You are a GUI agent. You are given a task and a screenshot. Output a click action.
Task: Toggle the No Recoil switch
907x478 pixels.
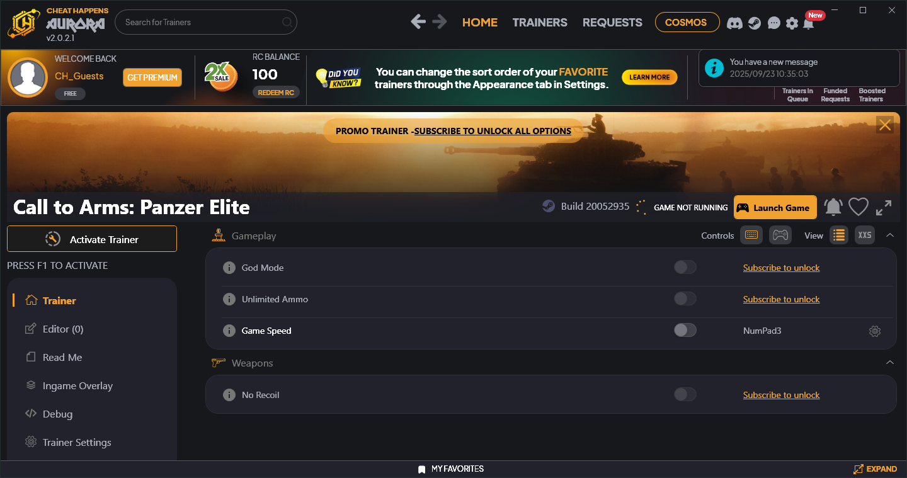coord(685,395)
